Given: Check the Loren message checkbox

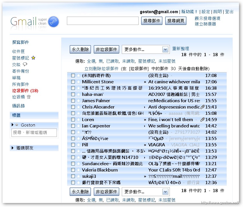Looking at the screenshot, I should tap(73, 120).
